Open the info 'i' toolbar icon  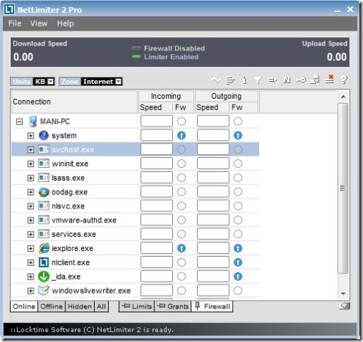pyautogui.click(x=244, y=80)
